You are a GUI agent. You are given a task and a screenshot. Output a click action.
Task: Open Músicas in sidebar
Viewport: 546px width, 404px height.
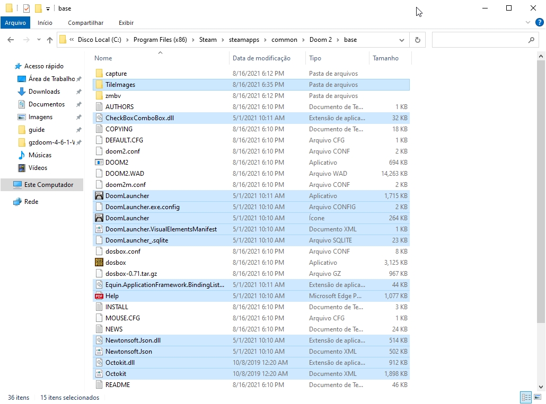click(x=40, y=155)
